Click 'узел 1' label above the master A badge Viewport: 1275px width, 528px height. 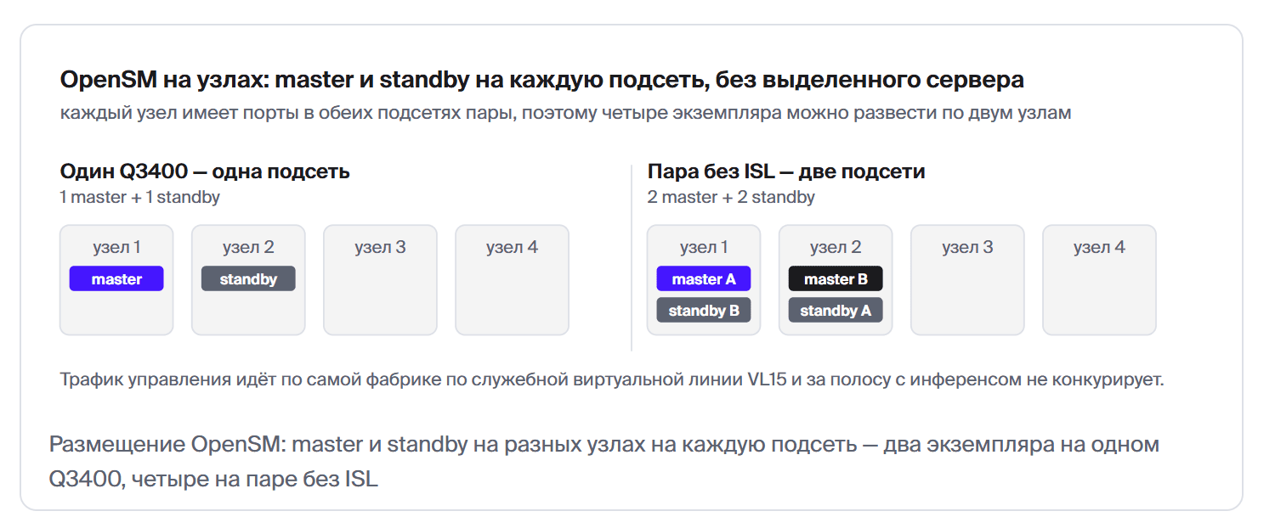[704, 248]
